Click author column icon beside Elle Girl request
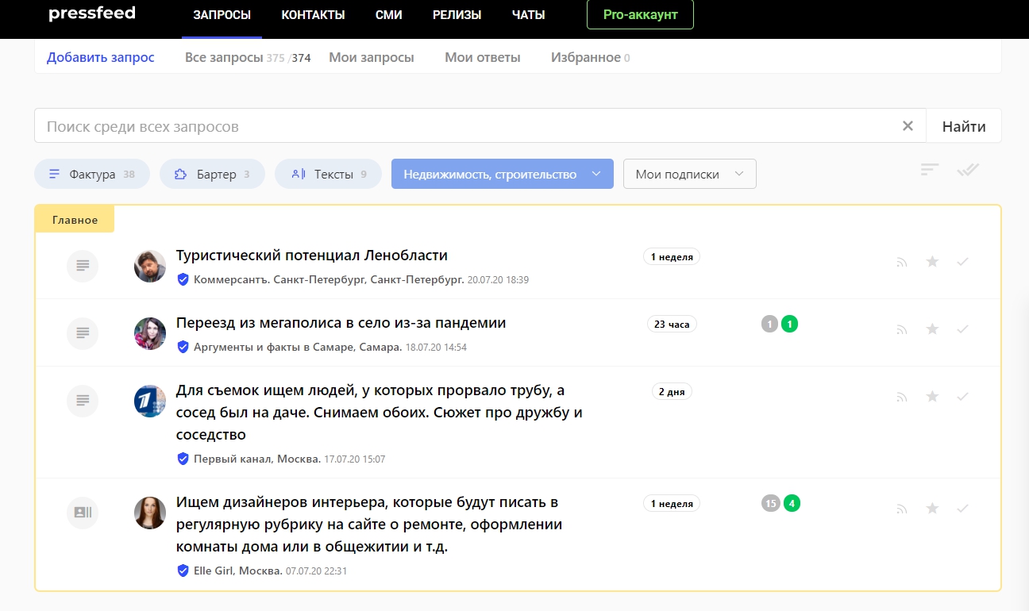Image resolution: width=1029 pixels, height=611 pixels. (83, 513)
